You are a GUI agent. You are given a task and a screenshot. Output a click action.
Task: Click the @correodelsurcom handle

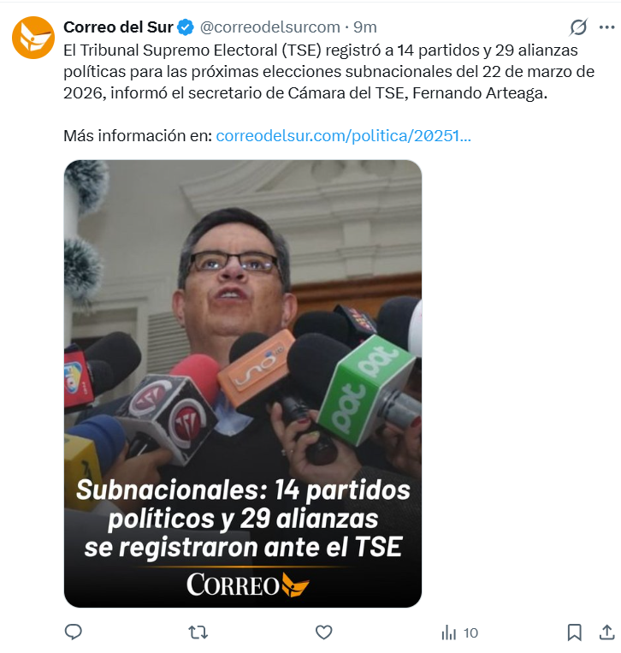[269, 27]
